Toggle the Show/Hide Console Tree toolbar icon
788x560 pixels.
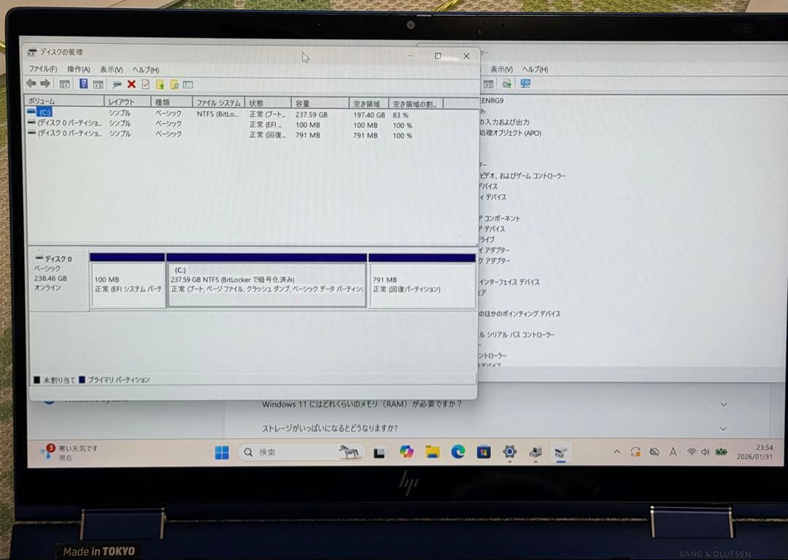[65, 84]
